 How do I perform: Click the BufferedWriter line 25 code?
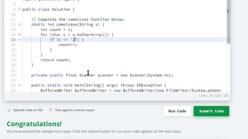pos(131,90)
